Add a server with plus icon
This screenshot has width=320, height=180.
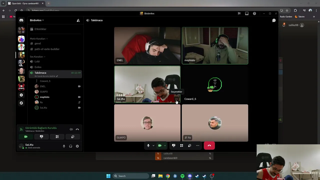click(x=21, y=95)
